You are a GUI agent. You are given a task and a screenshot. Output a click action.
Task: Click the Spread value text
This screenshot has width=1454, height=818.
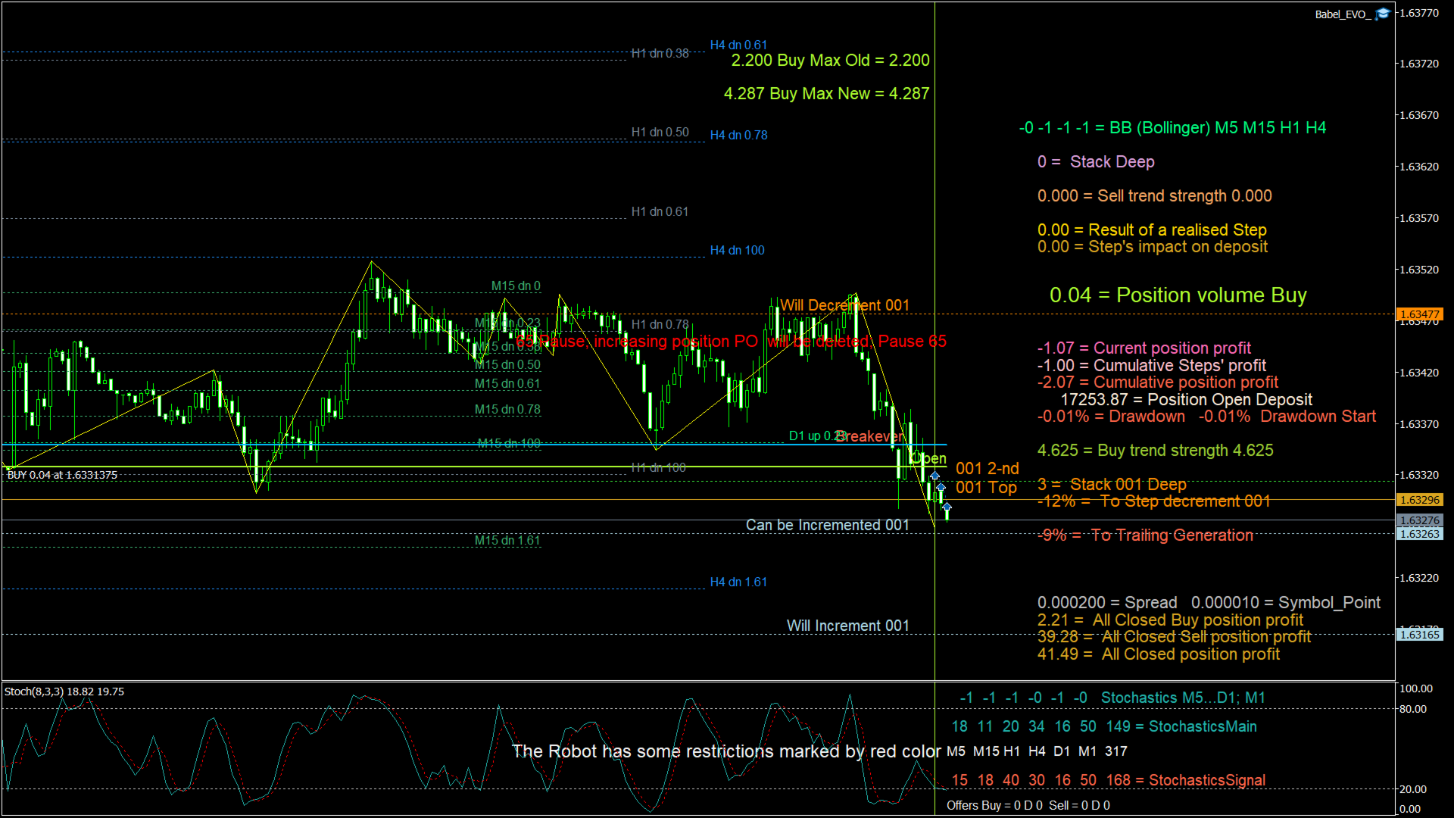[x=1107, y=603]
